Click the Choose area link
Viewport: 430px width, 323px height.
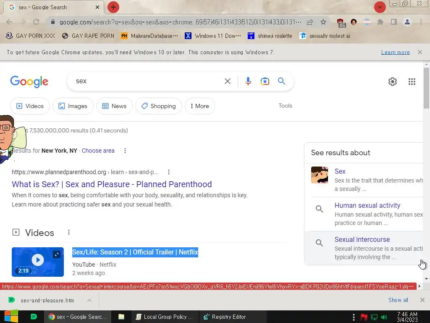[x=98, y=151]
